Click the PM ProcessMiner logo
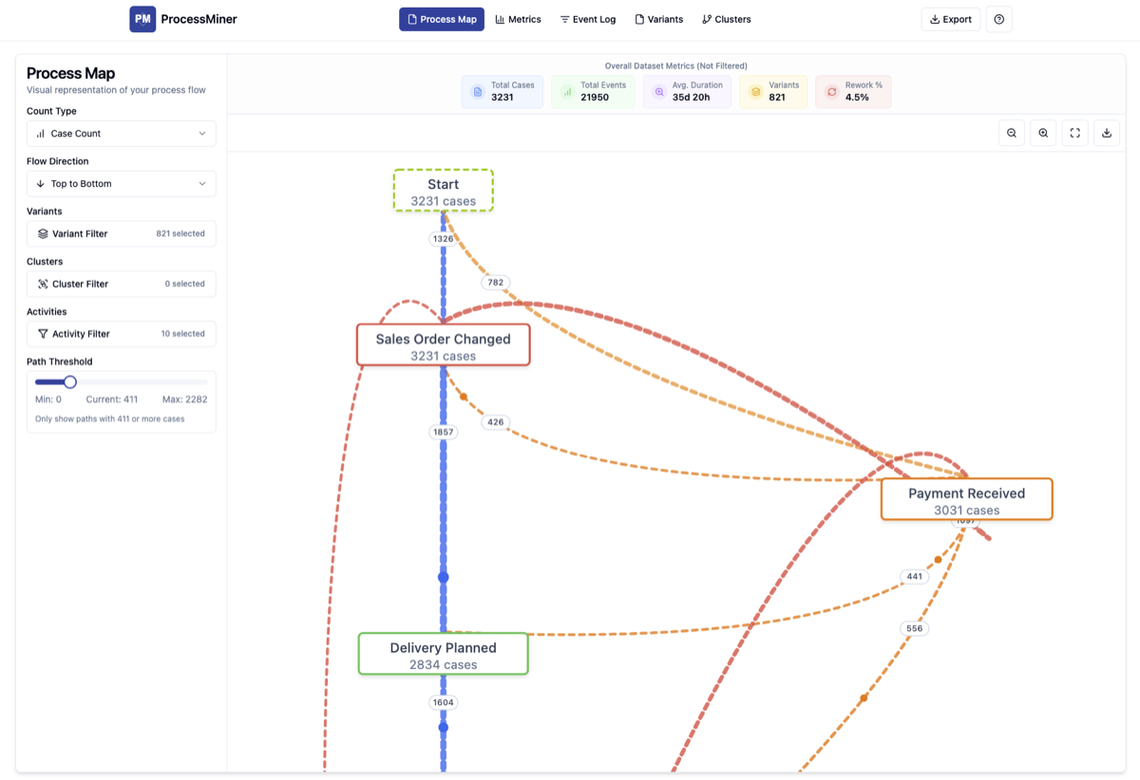The height and width of the screenshot is (780, 1140). [142, 19]
